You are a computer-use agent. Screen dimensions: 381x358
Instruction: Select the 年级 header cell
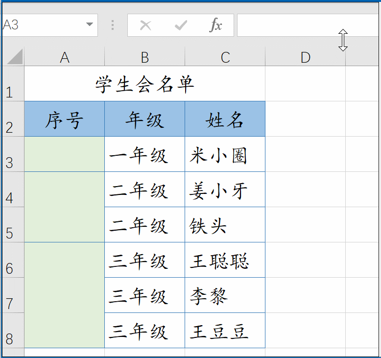pyautogui.click(x=145, y=119)
